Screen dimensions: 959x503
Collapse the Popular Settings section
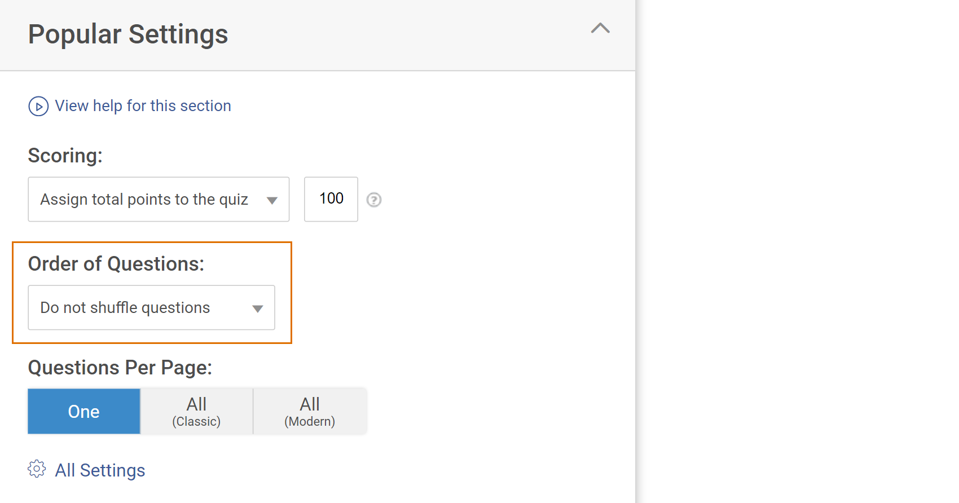click(x=600, y=29)
